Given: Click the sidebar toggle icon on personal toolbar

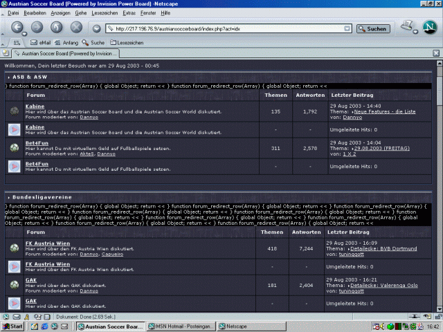Looking at the screenshot, I should [17, 43].
